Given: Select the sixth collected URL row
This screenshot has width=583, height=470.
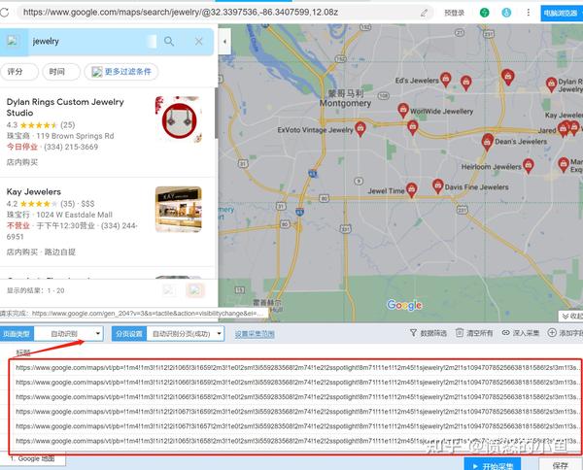Looking at the screenshot, I should [296, 441].
